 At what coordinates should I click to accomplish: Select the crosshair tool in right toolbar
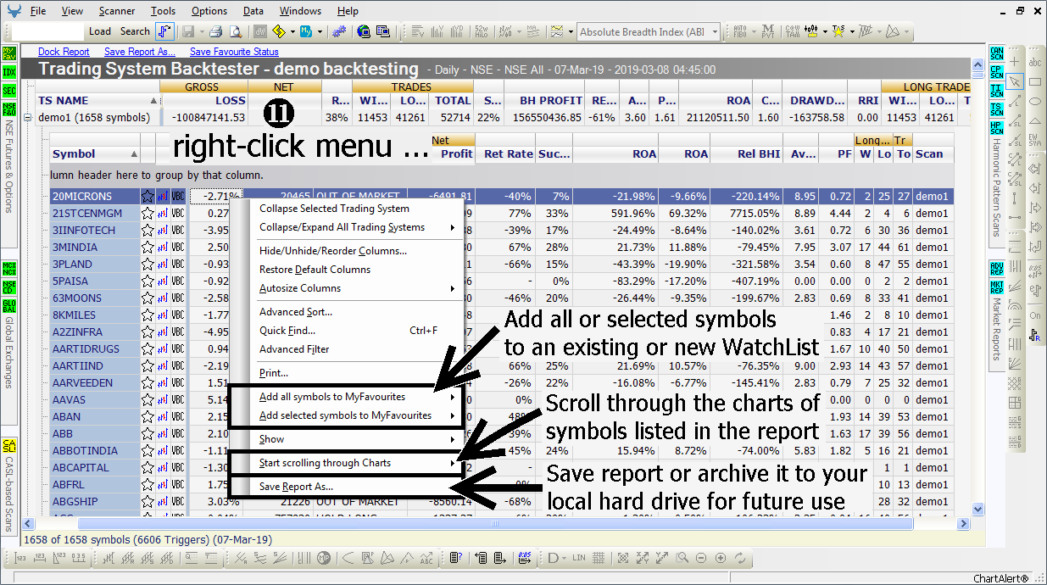click(1016, 62)
